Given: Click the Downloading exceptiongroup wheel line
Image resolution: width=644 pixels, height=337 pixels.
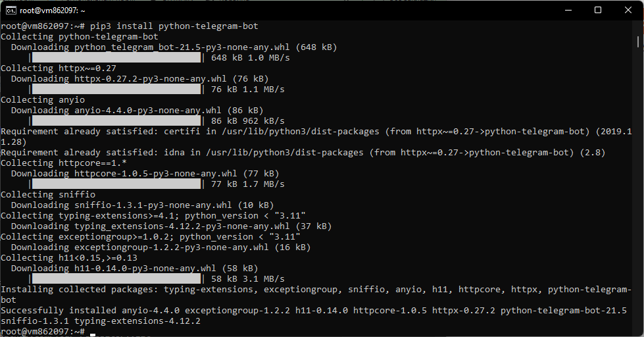Looking at the screenshot, I should click(x=161, y=247).
